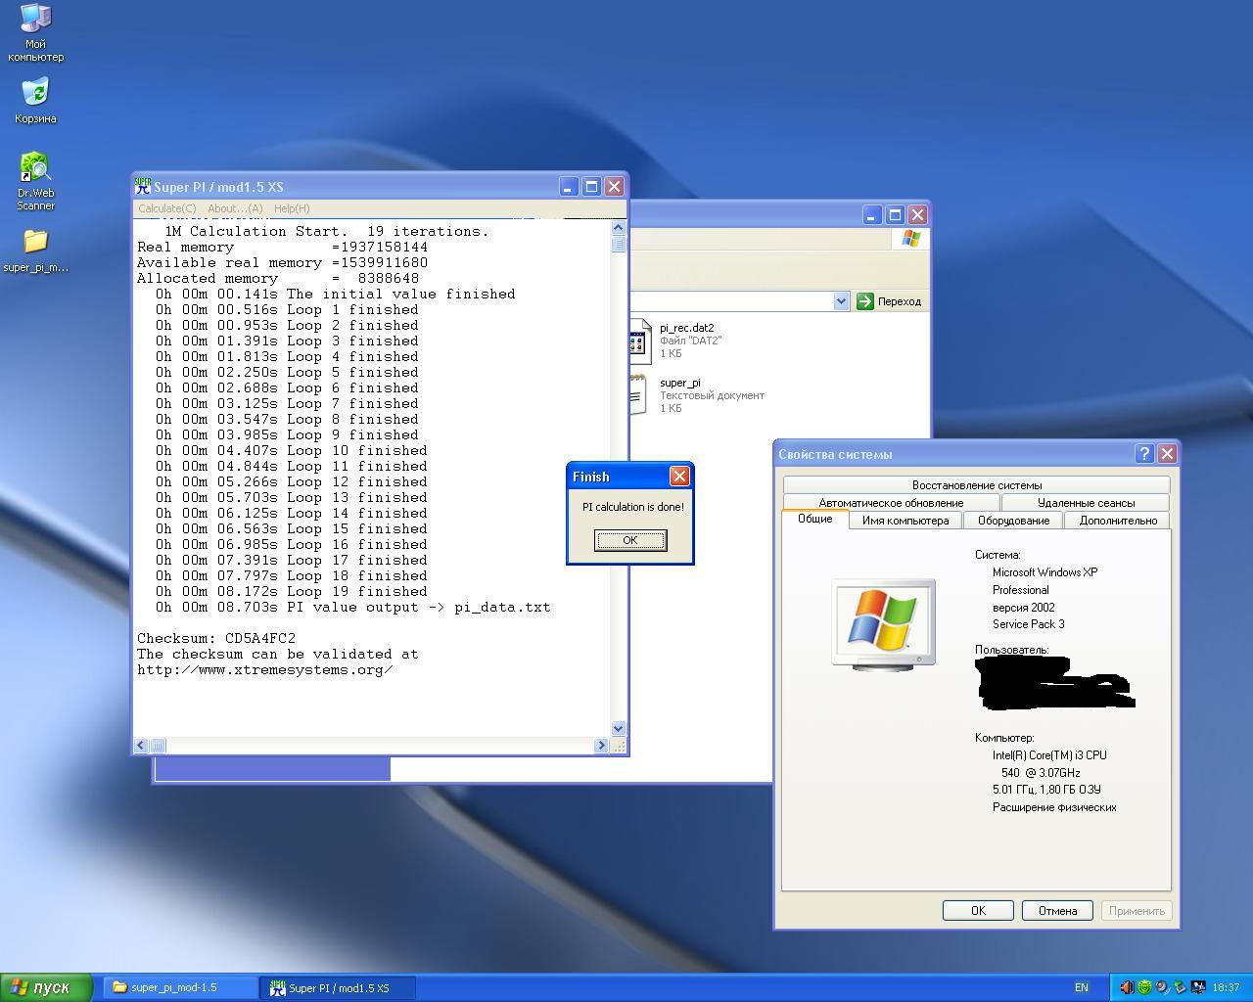
Task: Minimize the Explorer window behind
Action: click(x=872, y=215)
